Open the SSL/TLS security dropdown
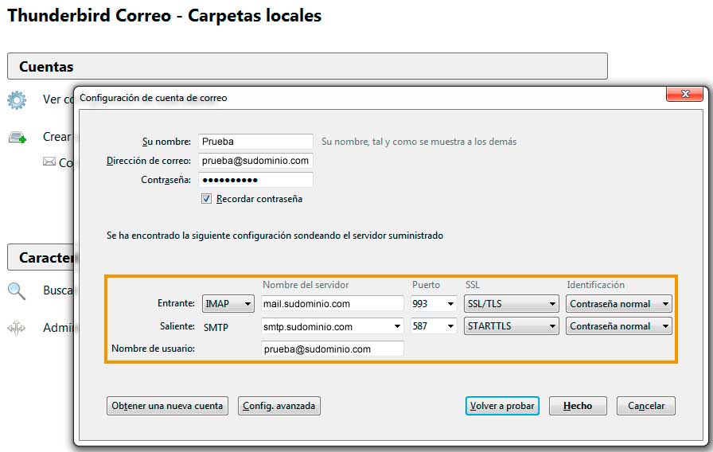 point(511,304)
